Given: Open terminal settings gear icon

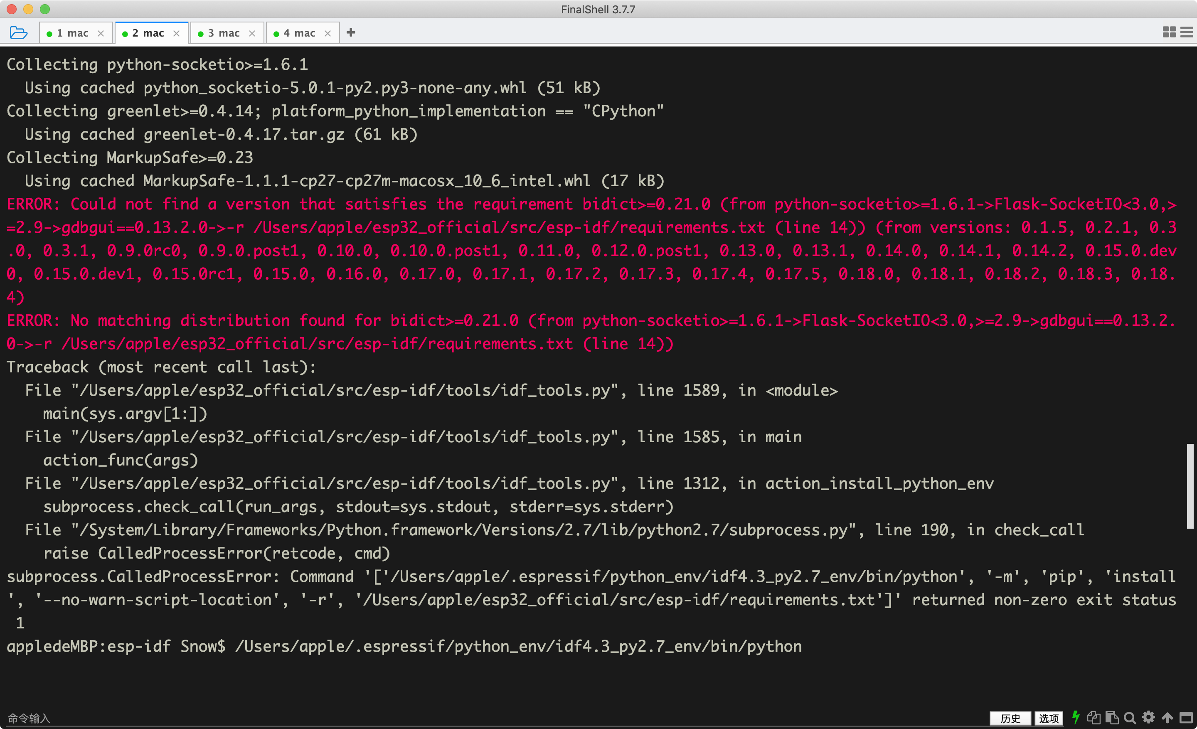Looking at the screenshot, I should coord(1148,717).
